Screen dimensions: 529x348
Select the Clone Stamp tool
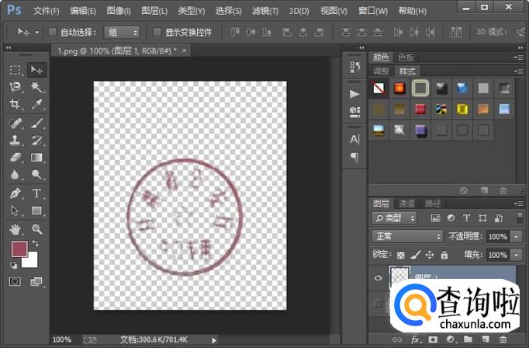tap(15, 141)
